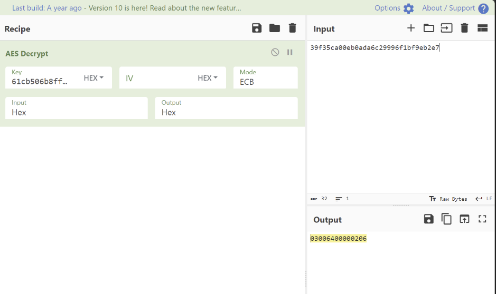This screenshot has height=294, width=496.
Task: Change the Input format from Hex
Action: pos(76,108)
